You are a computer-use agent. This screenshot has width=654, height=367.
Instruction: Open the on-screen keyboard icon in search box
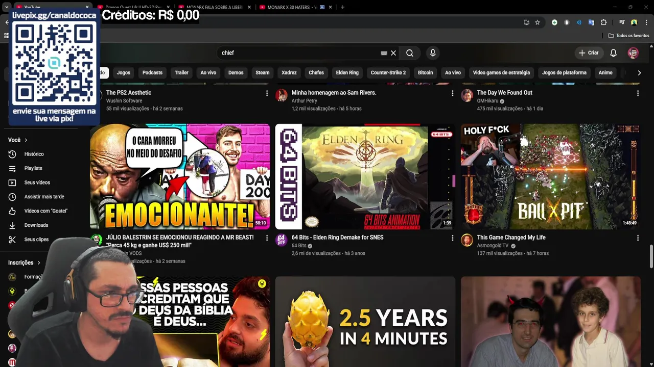point(384,53)
